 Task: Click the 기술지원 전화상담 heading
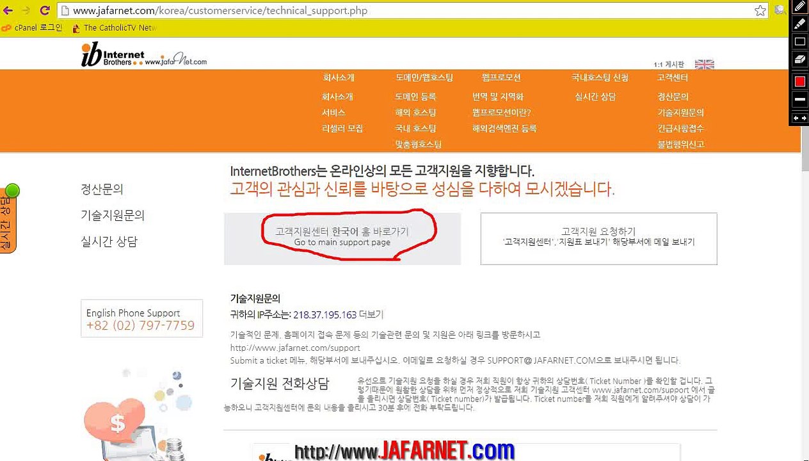pos(280,384)
